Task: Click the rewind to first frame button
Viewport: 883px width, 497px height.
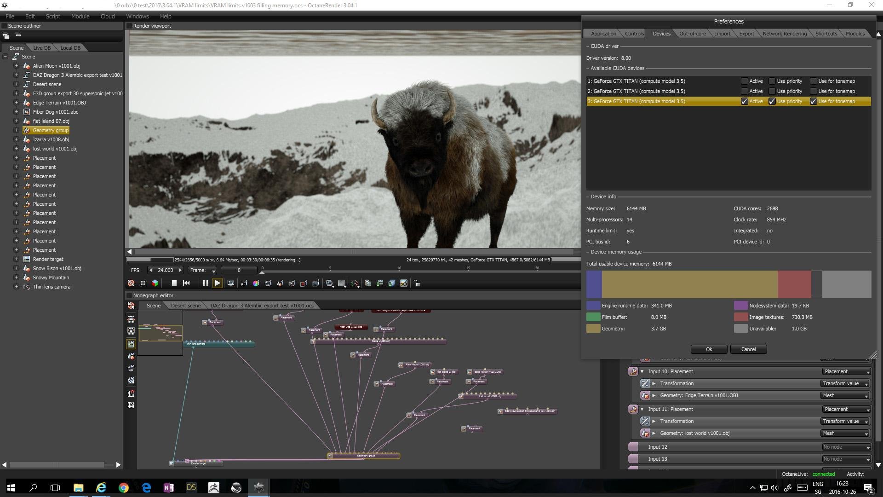Action: point(186,283)
